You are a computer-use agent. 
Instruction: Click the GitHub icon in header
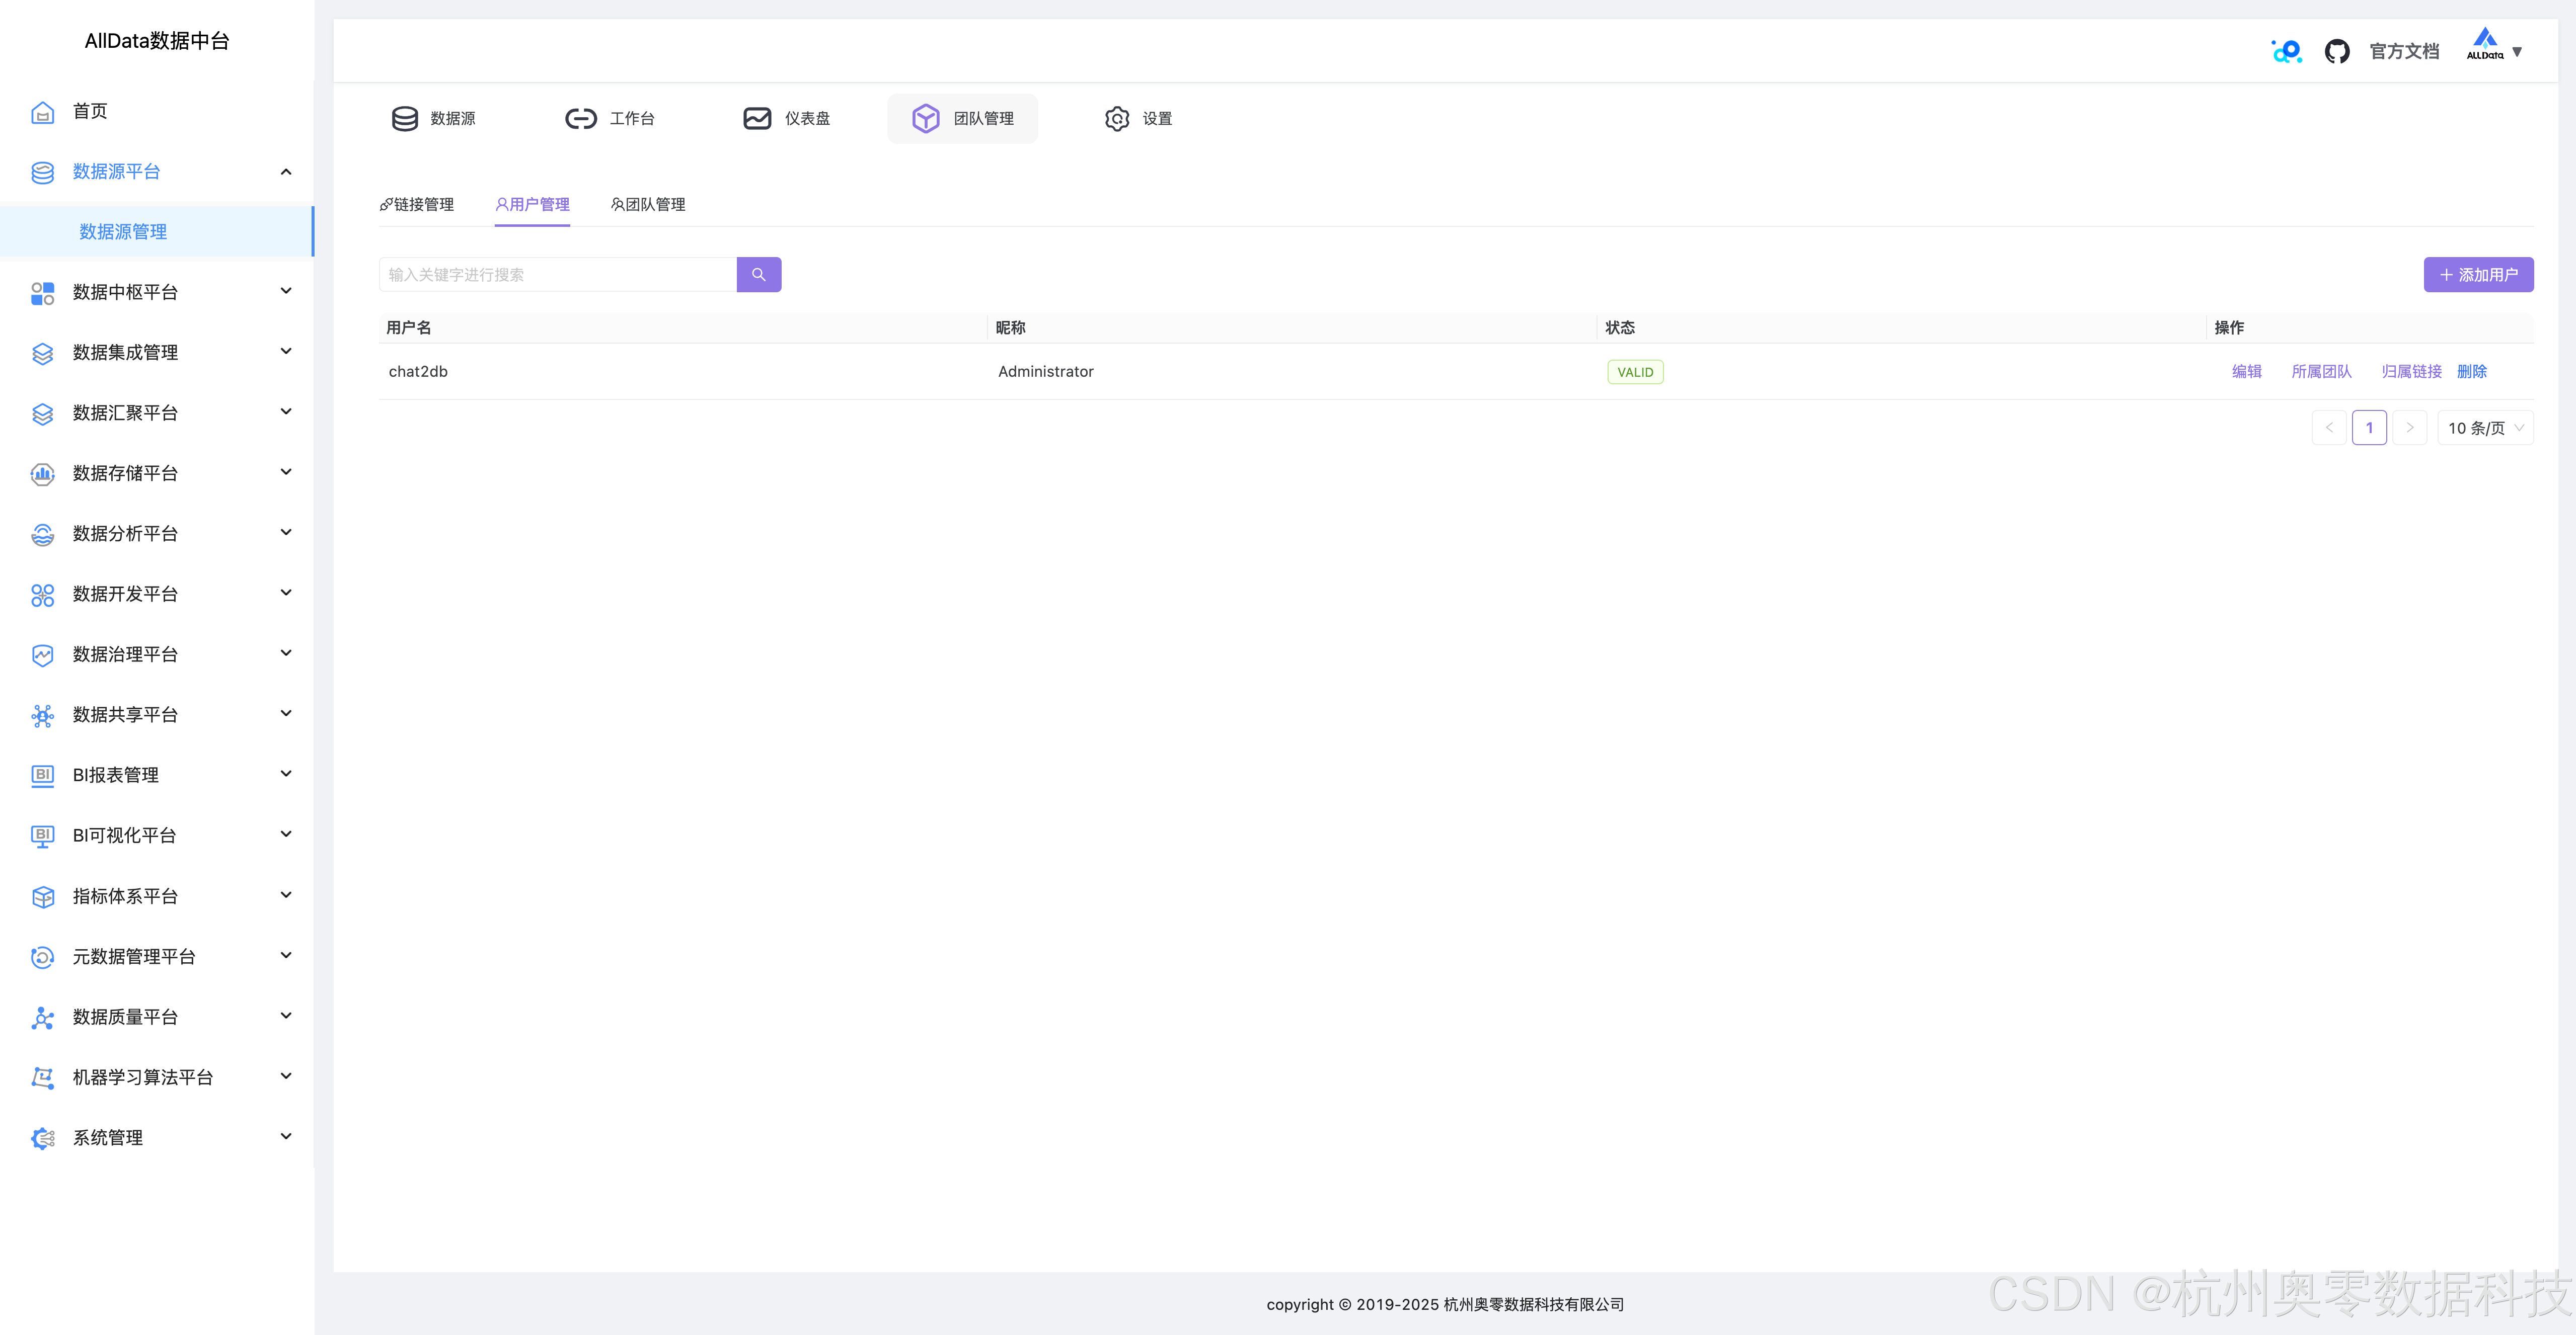(2336, 51)
